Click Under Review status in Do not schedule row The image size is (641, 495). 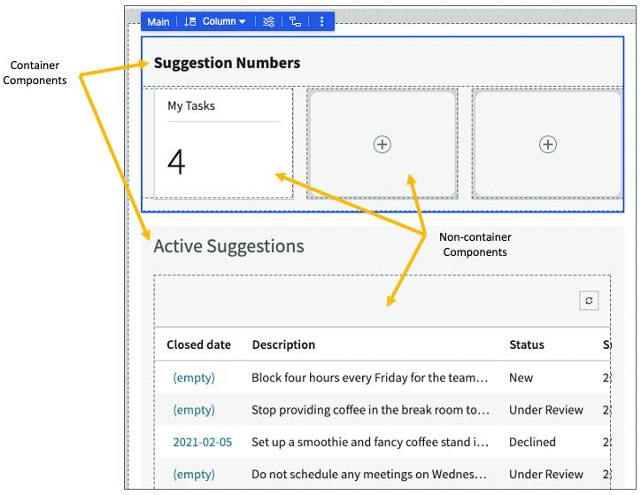click(x=546, y=475)
